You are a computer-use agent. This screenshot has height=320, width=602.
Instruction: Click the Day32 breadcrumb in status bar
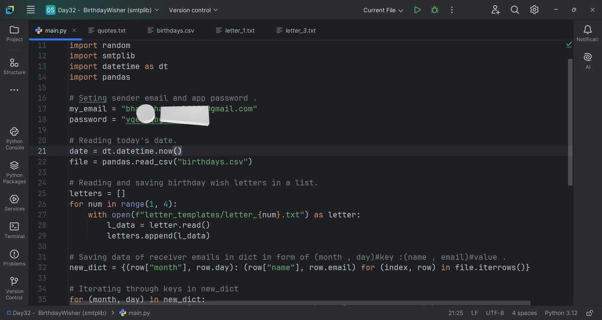point(56,313)
